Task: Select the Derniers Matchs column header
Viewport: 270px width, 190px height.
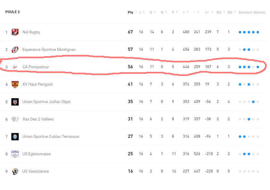Action: point(252,12)
